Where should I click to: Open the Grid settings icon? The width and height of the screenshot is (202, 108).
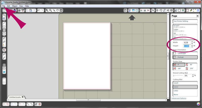tap(198, 10)
